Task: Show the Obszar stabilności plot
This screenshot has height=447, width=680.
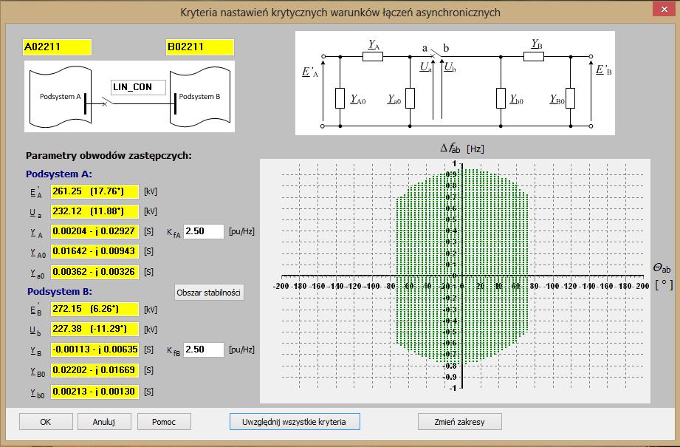Action: [209, 292]
